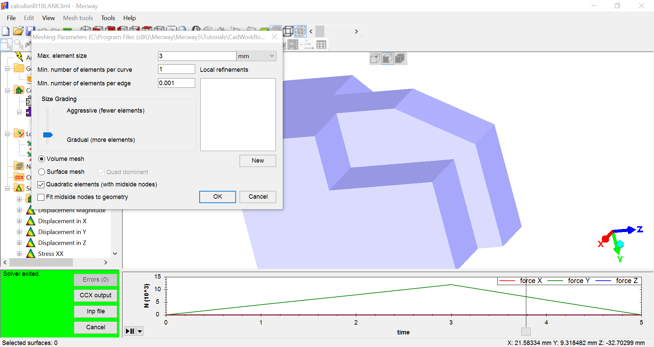Click the Analysis lightning bolt tree icon
654x347 pixels.
(19, 57)
